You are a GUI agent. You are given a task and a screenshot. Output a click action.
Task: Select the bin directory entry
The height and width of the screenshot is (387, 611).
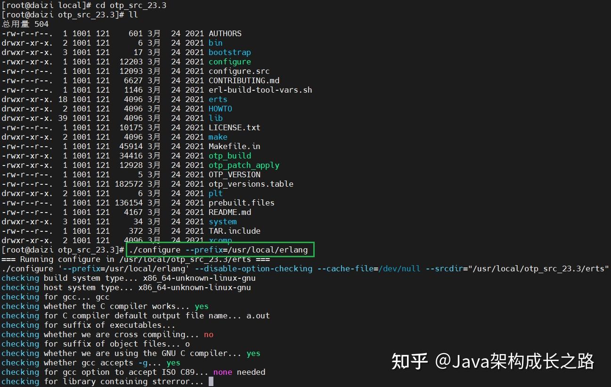[216, 43]
